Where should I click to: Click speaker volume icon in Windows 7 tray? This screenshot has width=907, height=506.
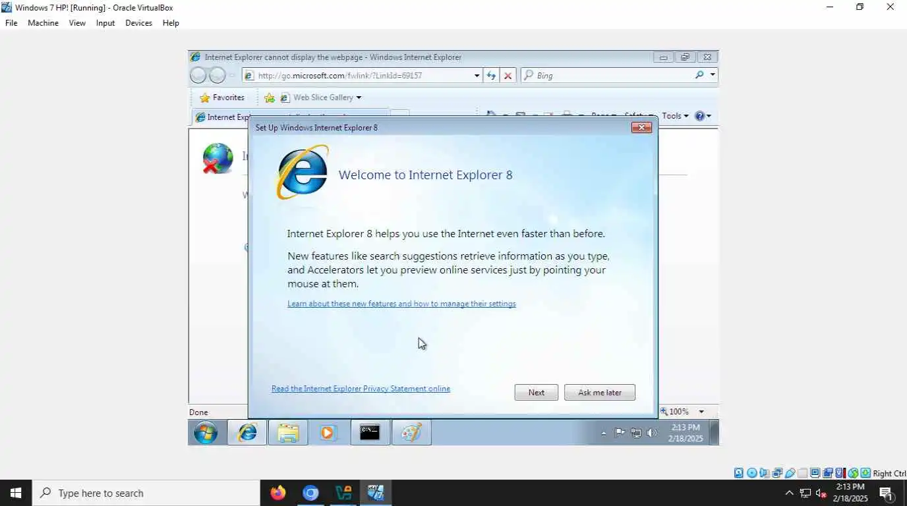[652, 433]
